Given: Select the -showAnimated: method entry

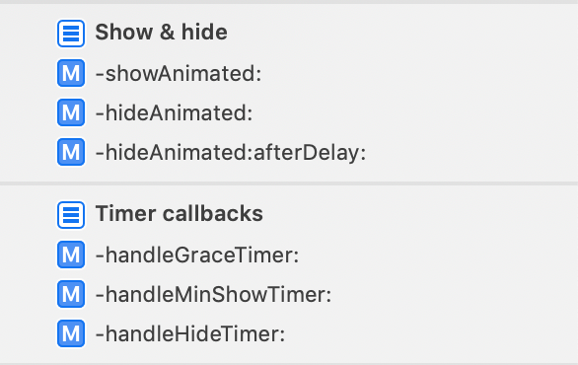Looking at the screenshot, I should [179, 73].
